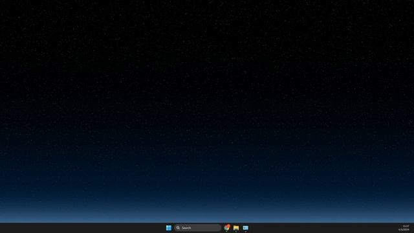Launch Google Chrome from the taskbar

(227, 228)
